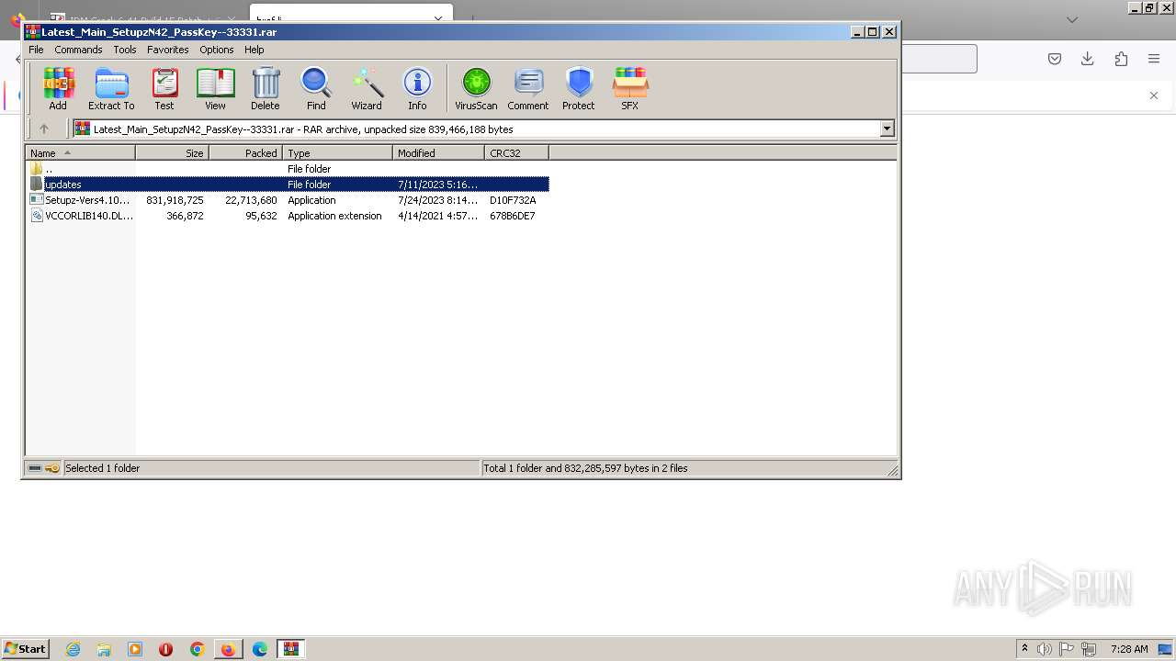Expand Firefox list all tabs chevron
1176x661 pixels.
click(x=1072, y=19)
